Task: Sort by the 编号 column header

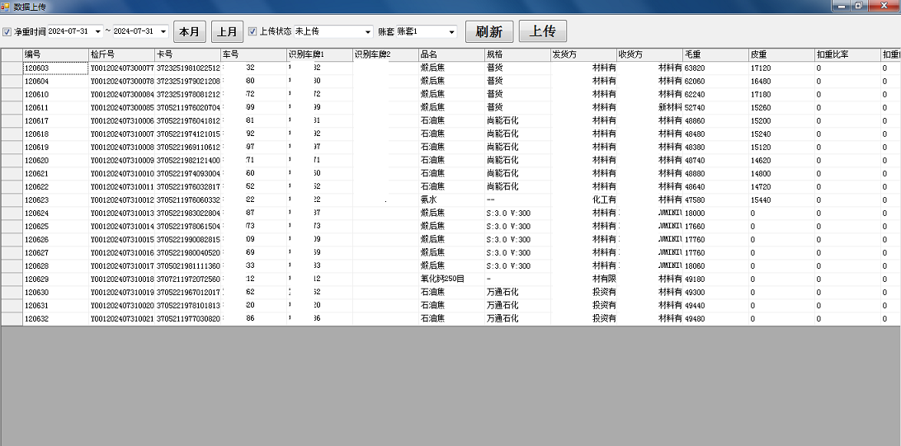Action: 55,54
